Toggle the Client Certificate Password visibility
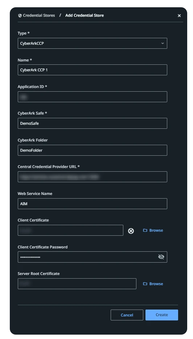193x339 pixels. pyautogui.click(x=161, y=257)
